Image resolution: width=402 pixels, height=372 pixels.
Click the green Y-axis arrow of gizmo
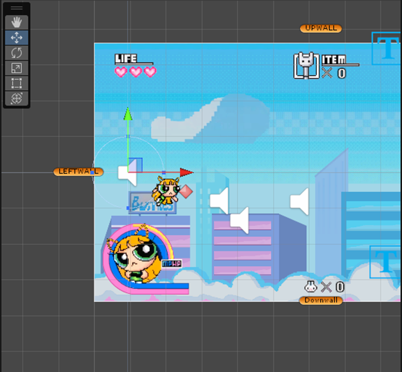(x=128, y=114)
